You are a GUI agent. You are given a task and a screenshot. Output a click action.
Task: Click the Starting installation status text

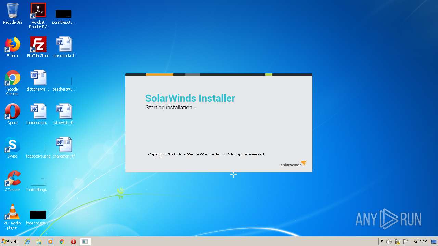click(171, 107)
